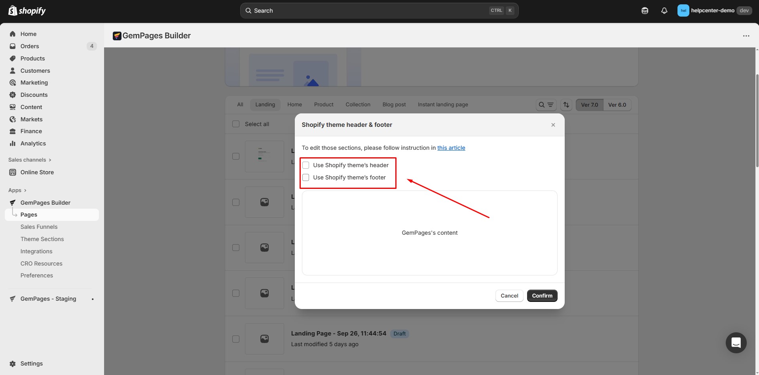Click the sort arrows icon next to filters
This screenshot has width=759, height=375.
coord(566,105)
